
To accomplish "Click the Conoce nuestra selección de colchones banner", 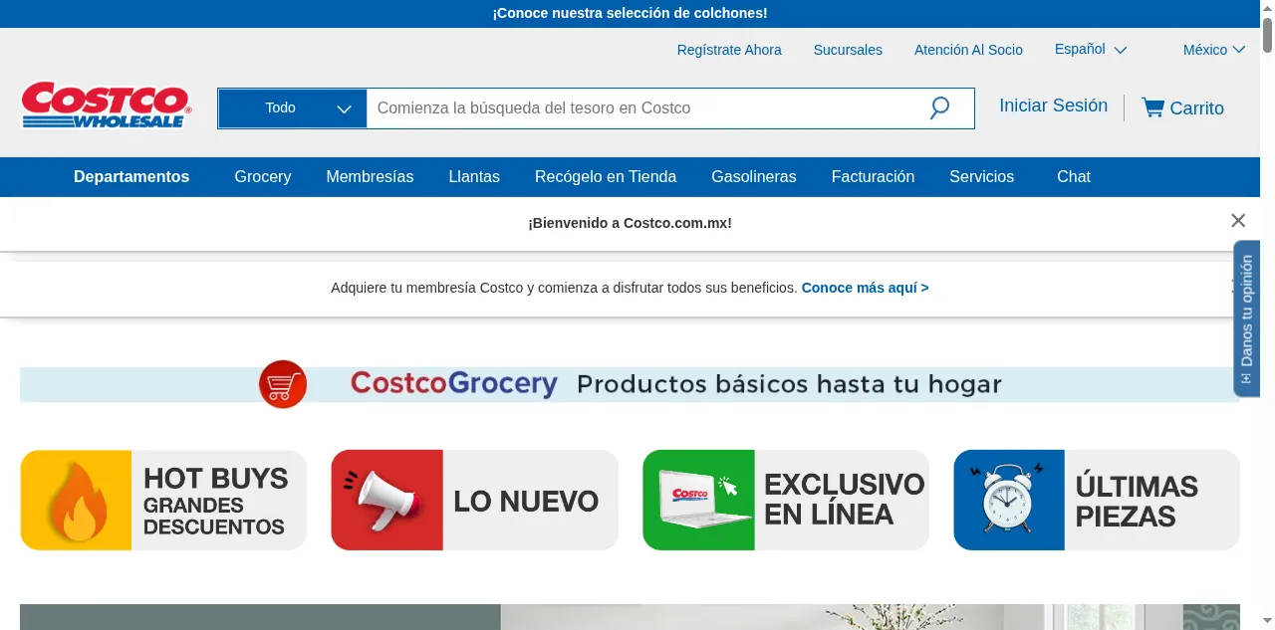I will tap(630, 13).
